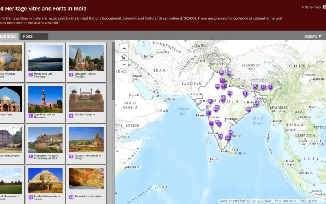Select map marker 30

point(221,73)
